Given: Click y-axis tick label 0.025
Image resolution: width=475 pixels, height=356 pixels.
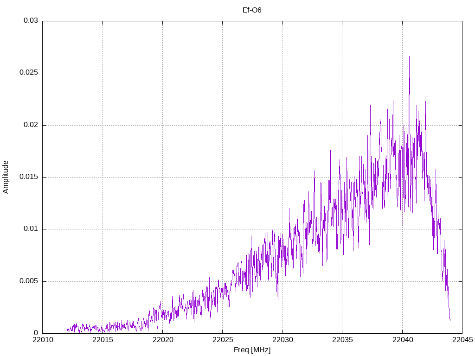Looking at the screenshot, I should click(29, 73).
